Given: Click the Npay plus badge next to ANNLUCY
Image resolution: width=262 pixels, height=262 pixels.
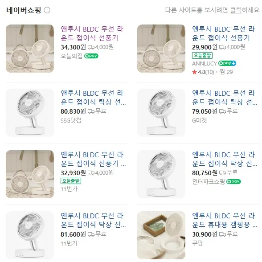Looking at the screenshot, I should 227,63.
